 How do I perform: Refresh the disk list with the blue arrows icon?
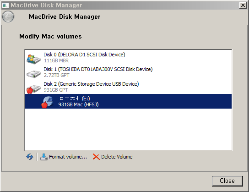(x=30, y=157)
